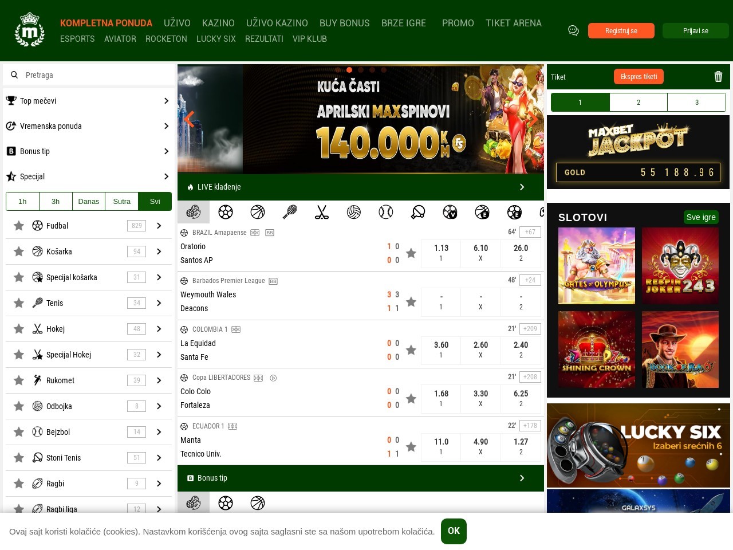The width and height of the screenshot is (733, 550).
Task: Open stream play icon for Copa LIBERTADORES
Action: pos(273,378)
